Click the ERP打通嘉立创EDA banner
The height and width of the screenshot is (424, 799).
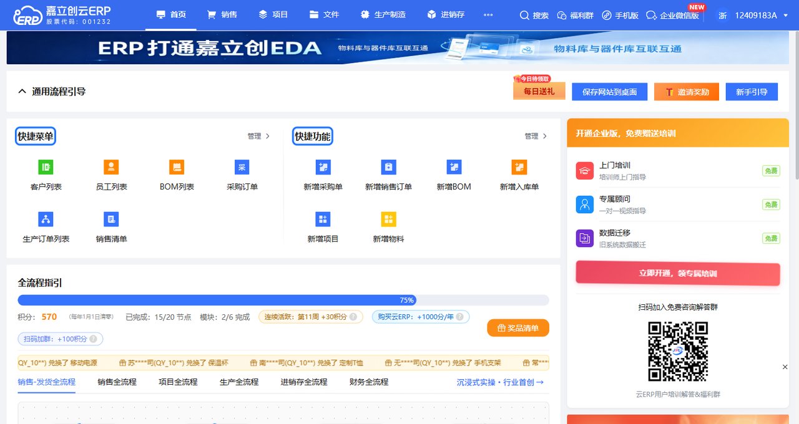396,48
